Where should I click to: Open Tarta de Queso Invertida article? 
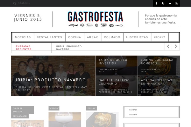113,62
